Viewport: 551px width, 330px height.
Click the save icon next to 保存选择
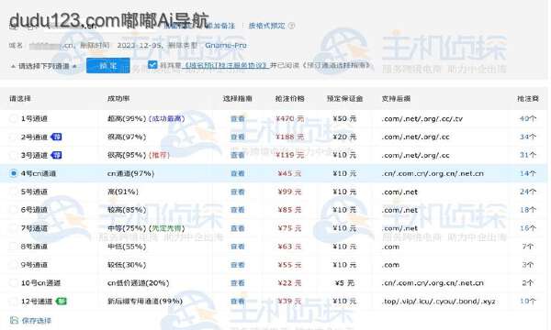tap(14, 320)
